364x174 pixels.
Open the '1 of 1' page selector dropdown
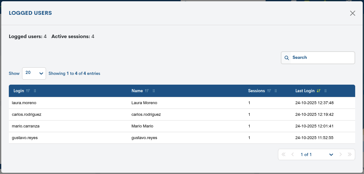[x=317, y=154]
